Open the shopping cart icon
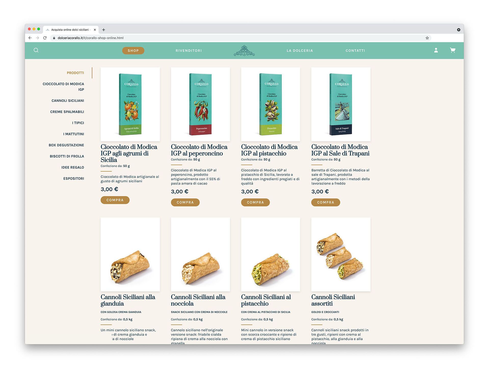This screenshot has height=367, width=489. [x=453, y=50]
